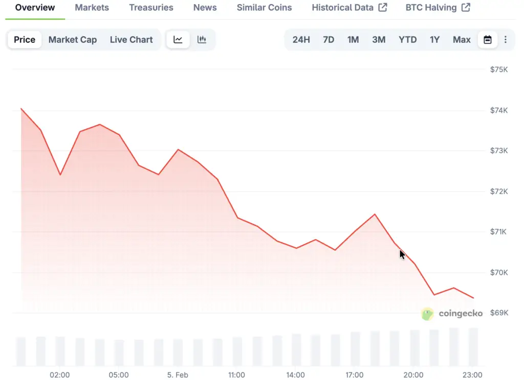
Task: Toggle chart to Market Cap
Action: click(x=73, y=40)
